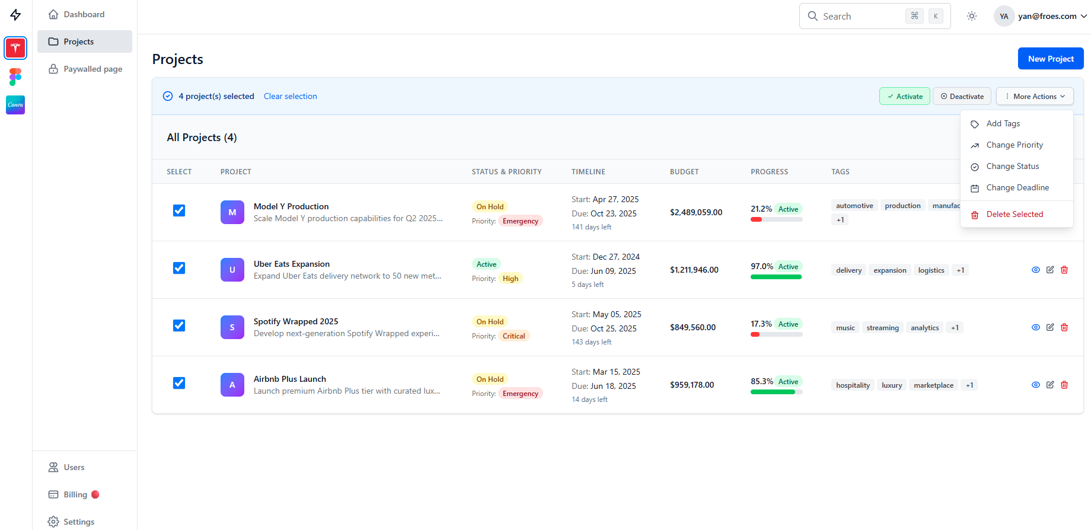Edit Spotify Wrapped 2025 pencil icon
Image resolution: width=1091 pixels, height=530 pixels.
click(x=1050, y=327)
